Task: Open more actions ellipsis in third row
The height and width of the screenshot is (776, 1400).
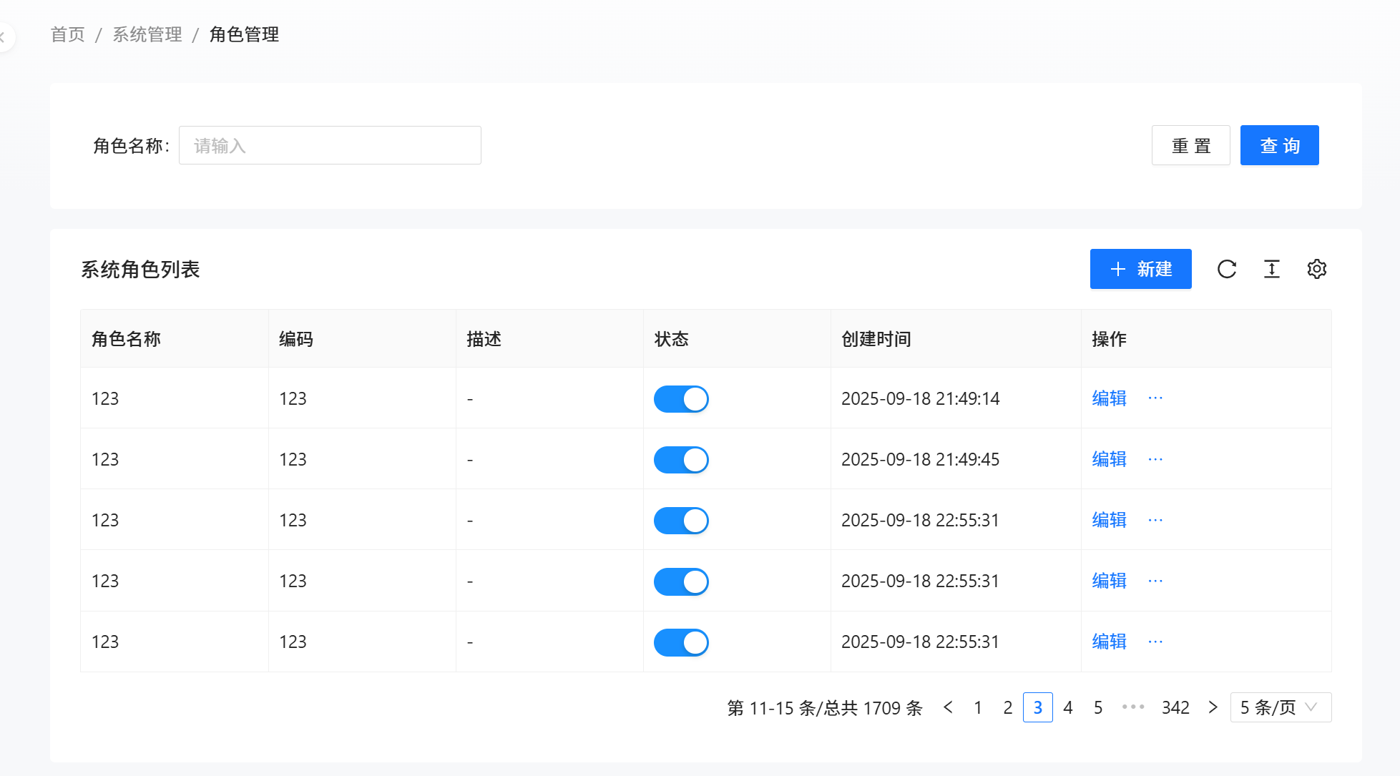Action: 1155,520
